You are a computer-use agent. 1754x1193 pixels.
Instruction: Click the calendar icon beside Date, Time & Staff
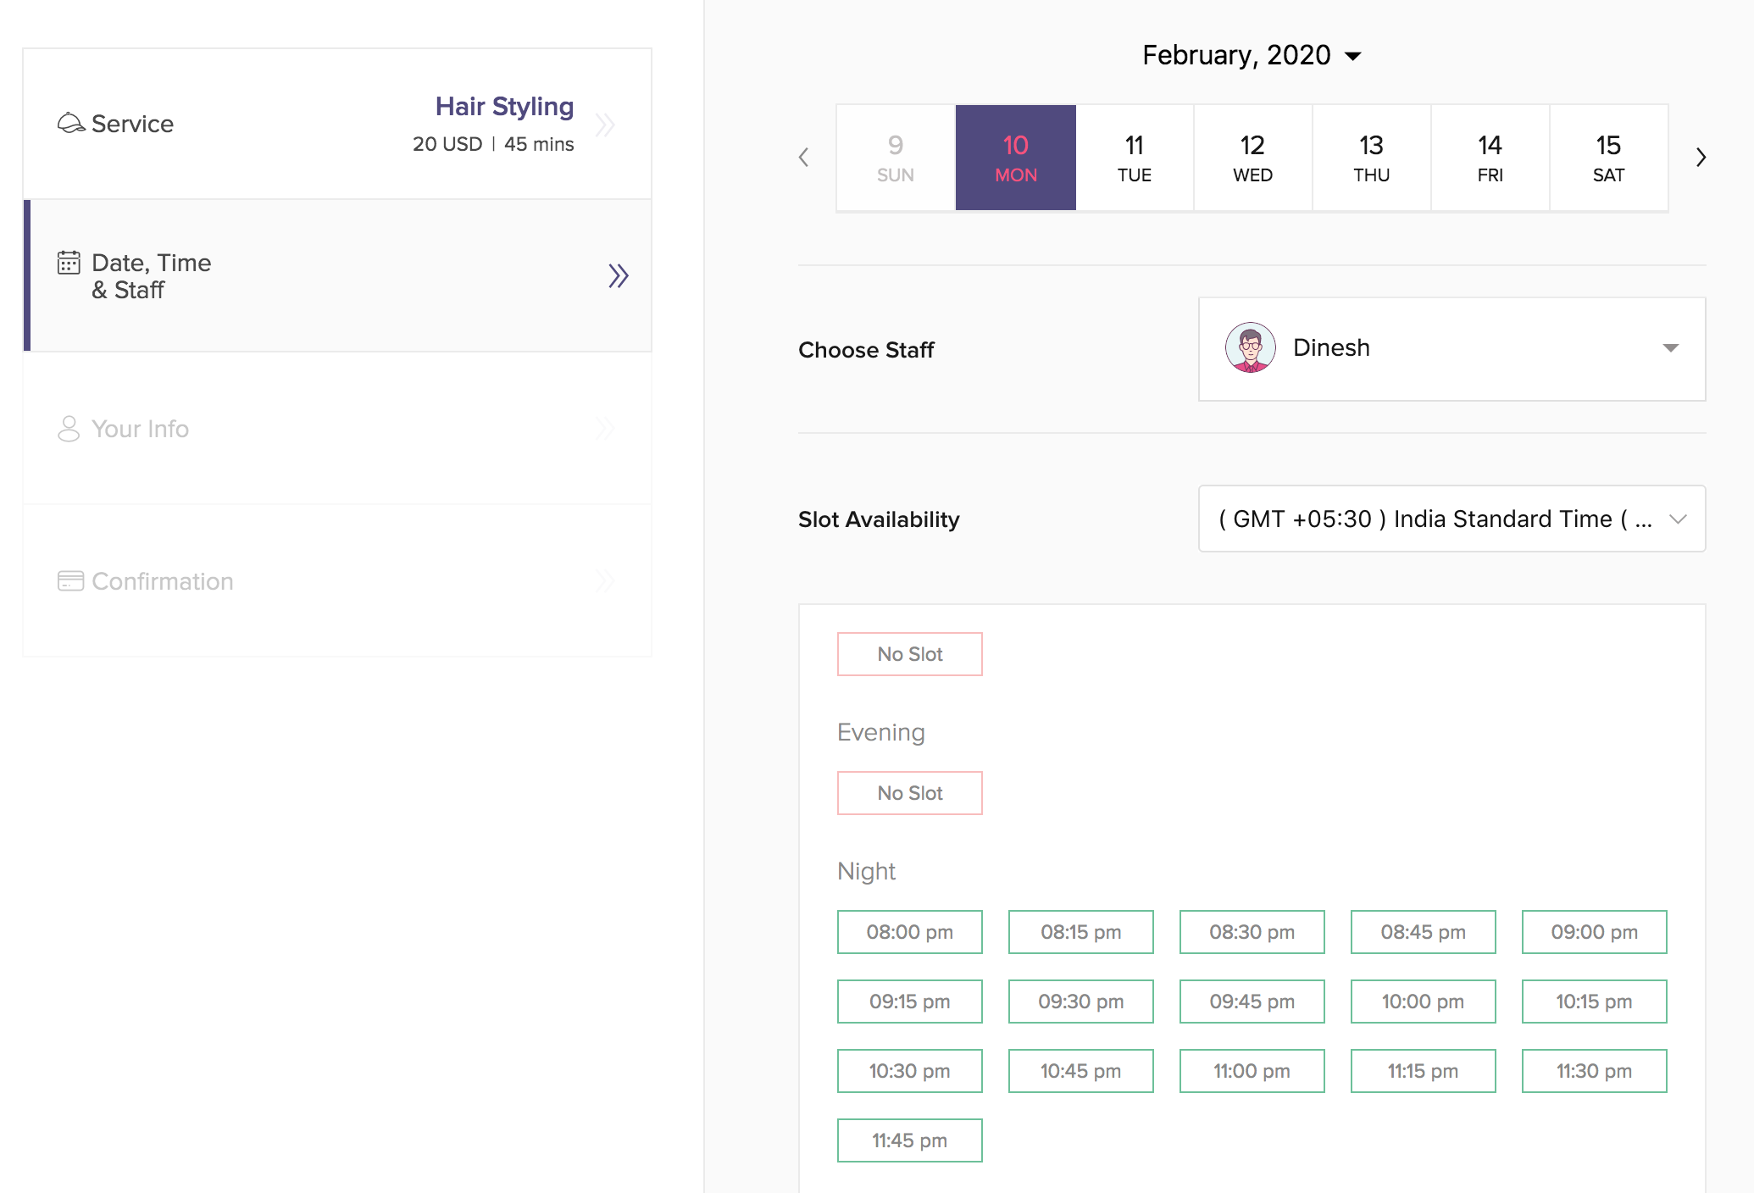point(69,263)
